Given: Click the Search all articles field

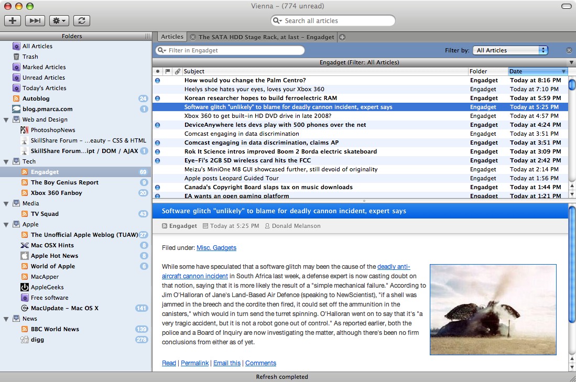Looking at the screenshot, I should (333, 20).
